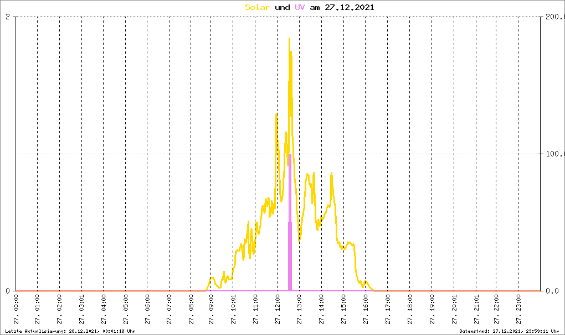The height and width of the screenshot is (335, 565).
Task: Click the '27. 00:00' time axis label
Action: coord(16,309)
